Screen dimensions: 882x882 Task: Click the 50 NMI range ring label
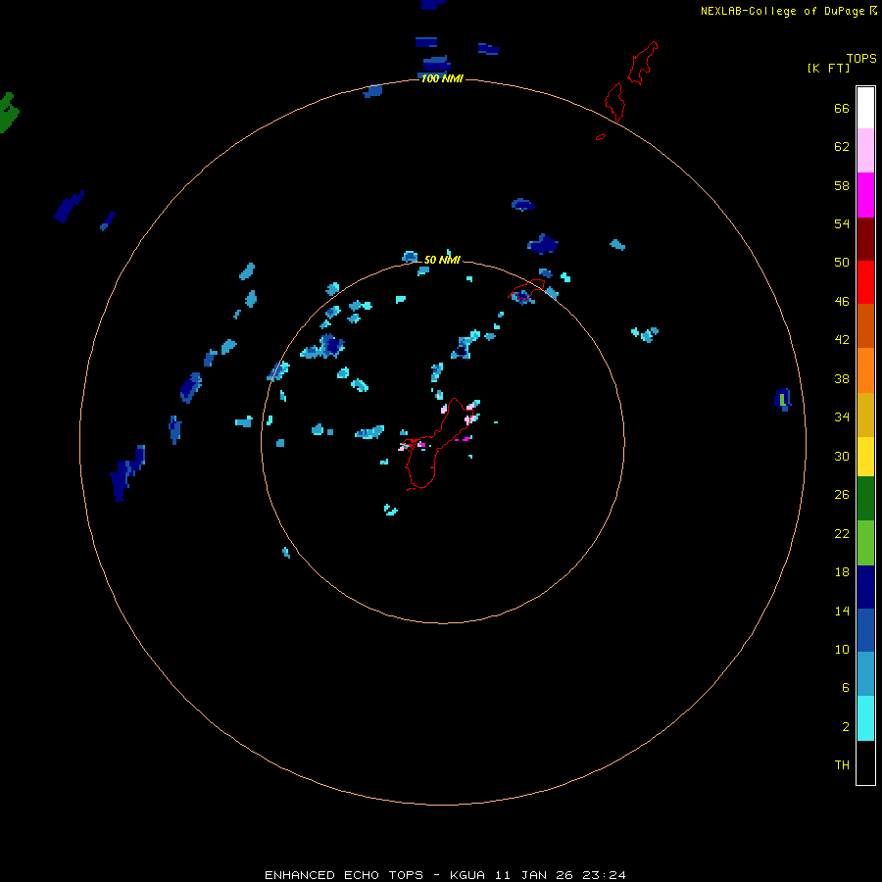click(442, 260)
